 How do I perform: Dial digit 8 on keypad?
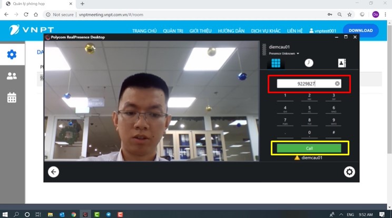(x=309, y=121)
